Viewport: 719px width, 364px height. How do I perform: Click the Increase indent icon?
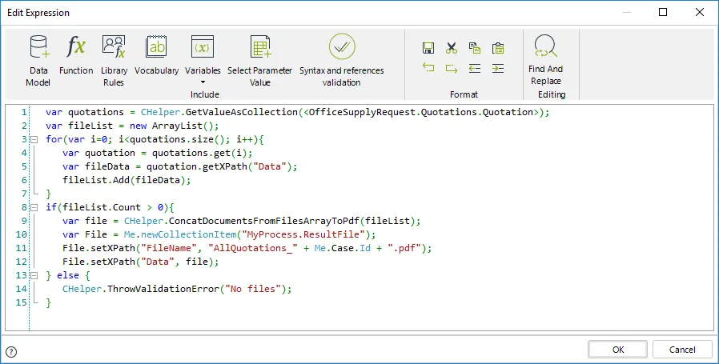[x=498, y=68]
